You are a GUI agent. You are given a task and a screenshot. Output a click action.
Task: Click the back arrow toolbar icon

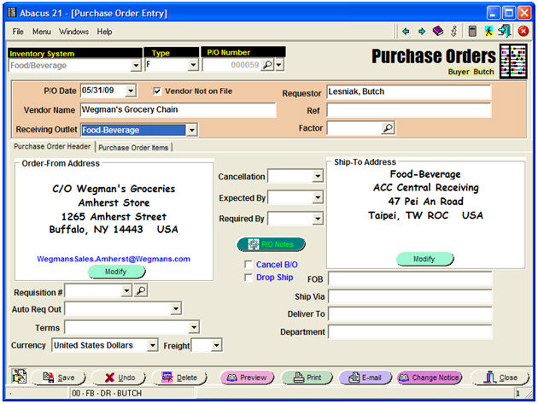click(406, 32)
